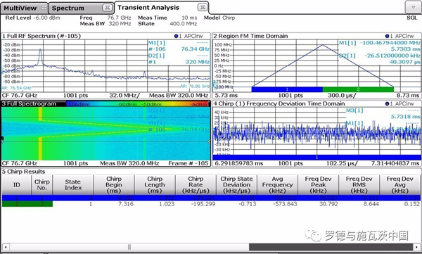The width and height of the screenshot is (422, 254).
Task: Click trace indicator dot in Chirp Frequency Deviation window
Action: [387, 103]
